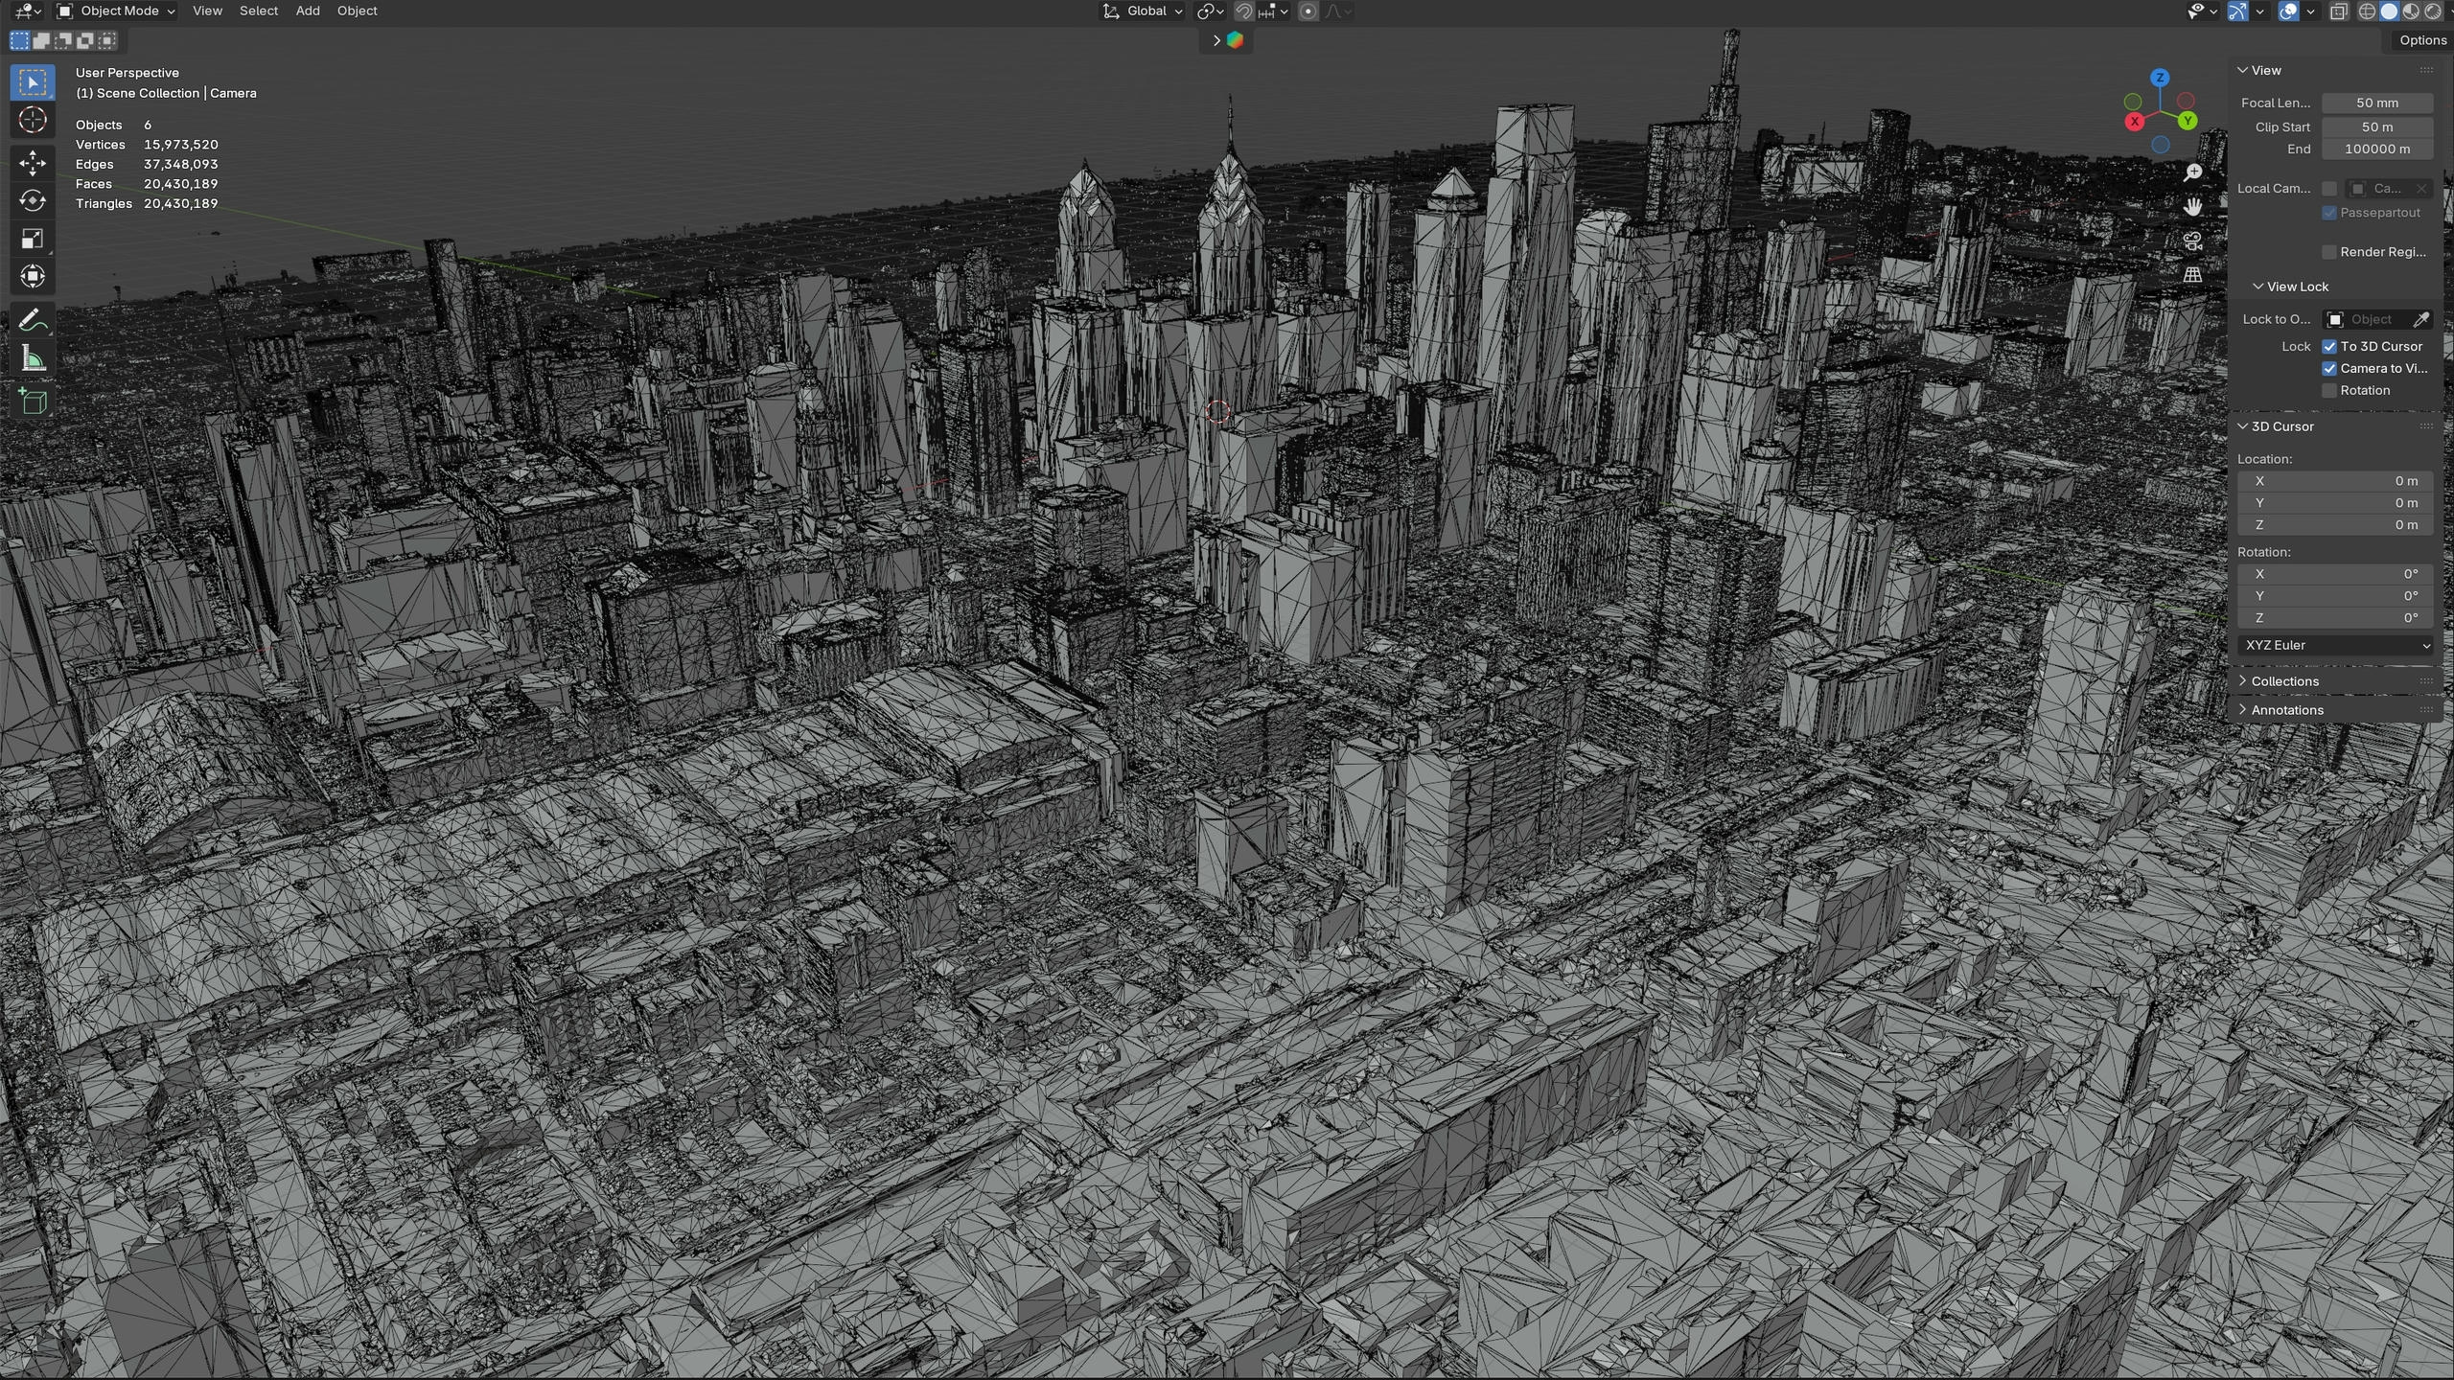Enable the Rotation lock checkbox

pyautogui.click(x=2329, y=390)
